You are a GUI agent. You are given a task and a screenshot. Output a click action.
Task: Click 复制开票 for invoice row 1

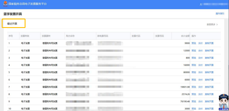(x=209, y=43)
